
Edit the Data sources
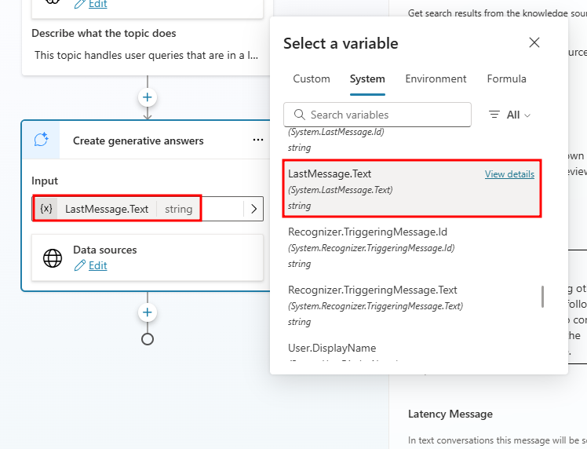[98, 265]
